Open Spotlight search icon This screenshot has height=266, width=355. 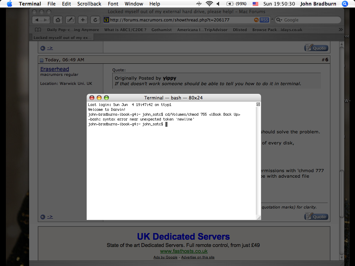(345, 3)
